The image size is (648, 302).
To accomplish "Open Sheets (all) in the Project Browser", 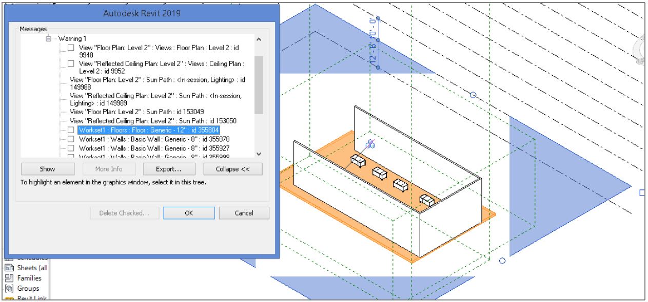I will pyautogui.click(x=32, y=268).
